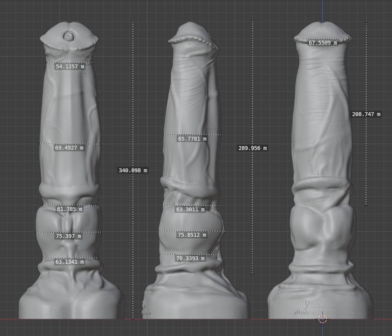Click the red-white 3D cursor
392x336 pixels.
[322, 319]
